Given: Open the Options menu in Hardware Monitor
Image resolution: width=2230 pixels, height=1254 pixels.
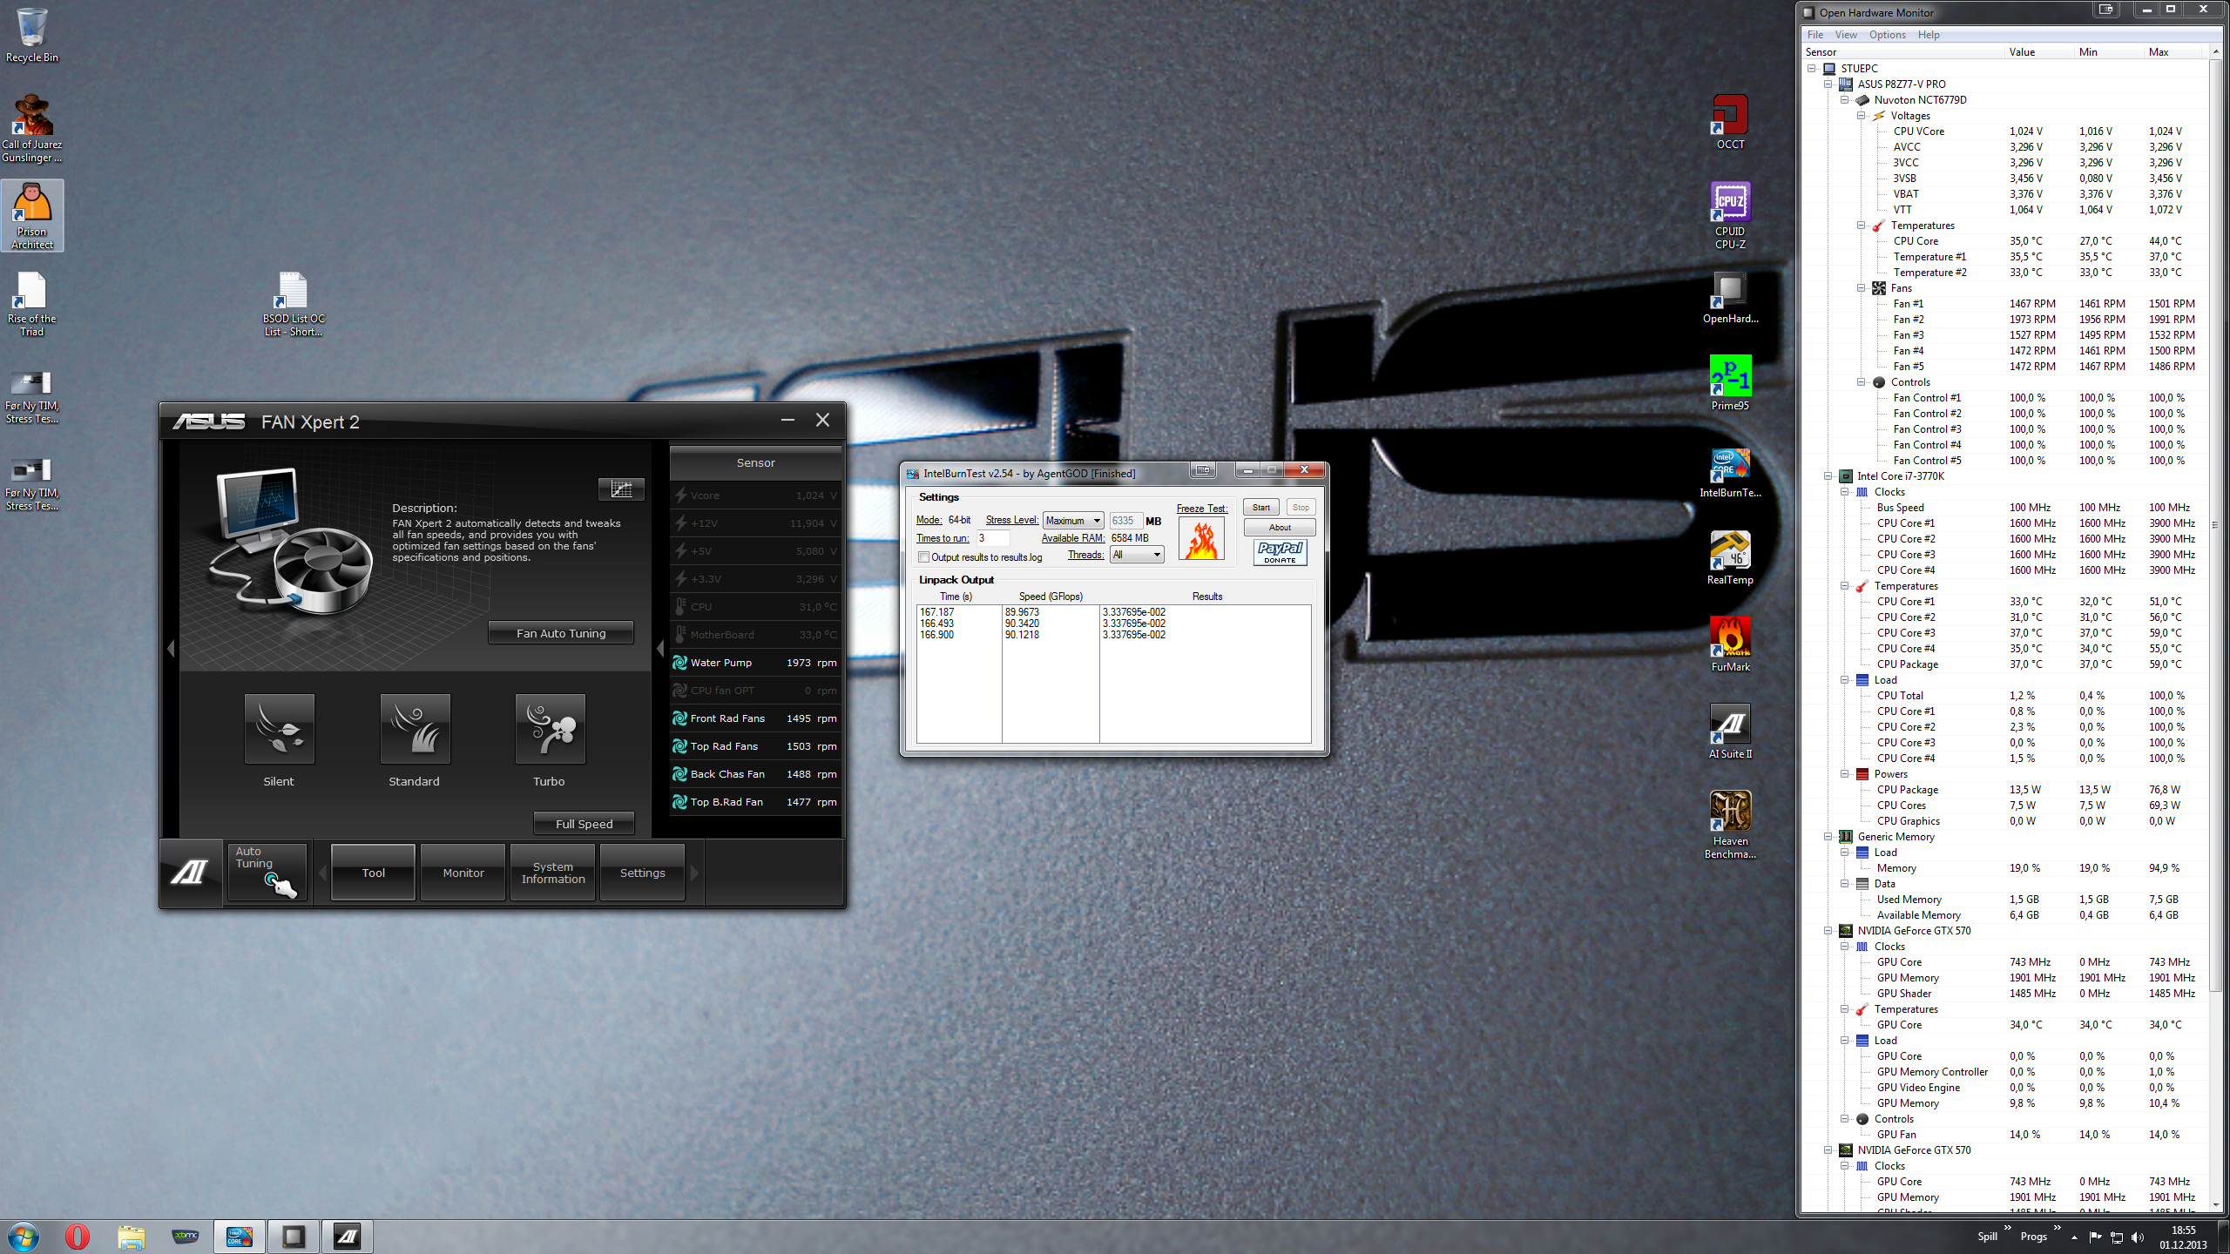Looking at the screenshot, I should coord(1887,35).
